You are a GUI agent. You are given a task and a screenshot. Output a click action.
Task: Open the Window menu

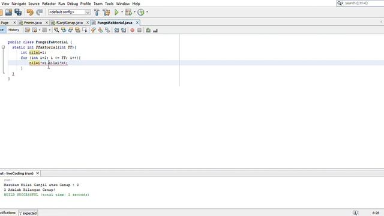click(x=122, y=4)
